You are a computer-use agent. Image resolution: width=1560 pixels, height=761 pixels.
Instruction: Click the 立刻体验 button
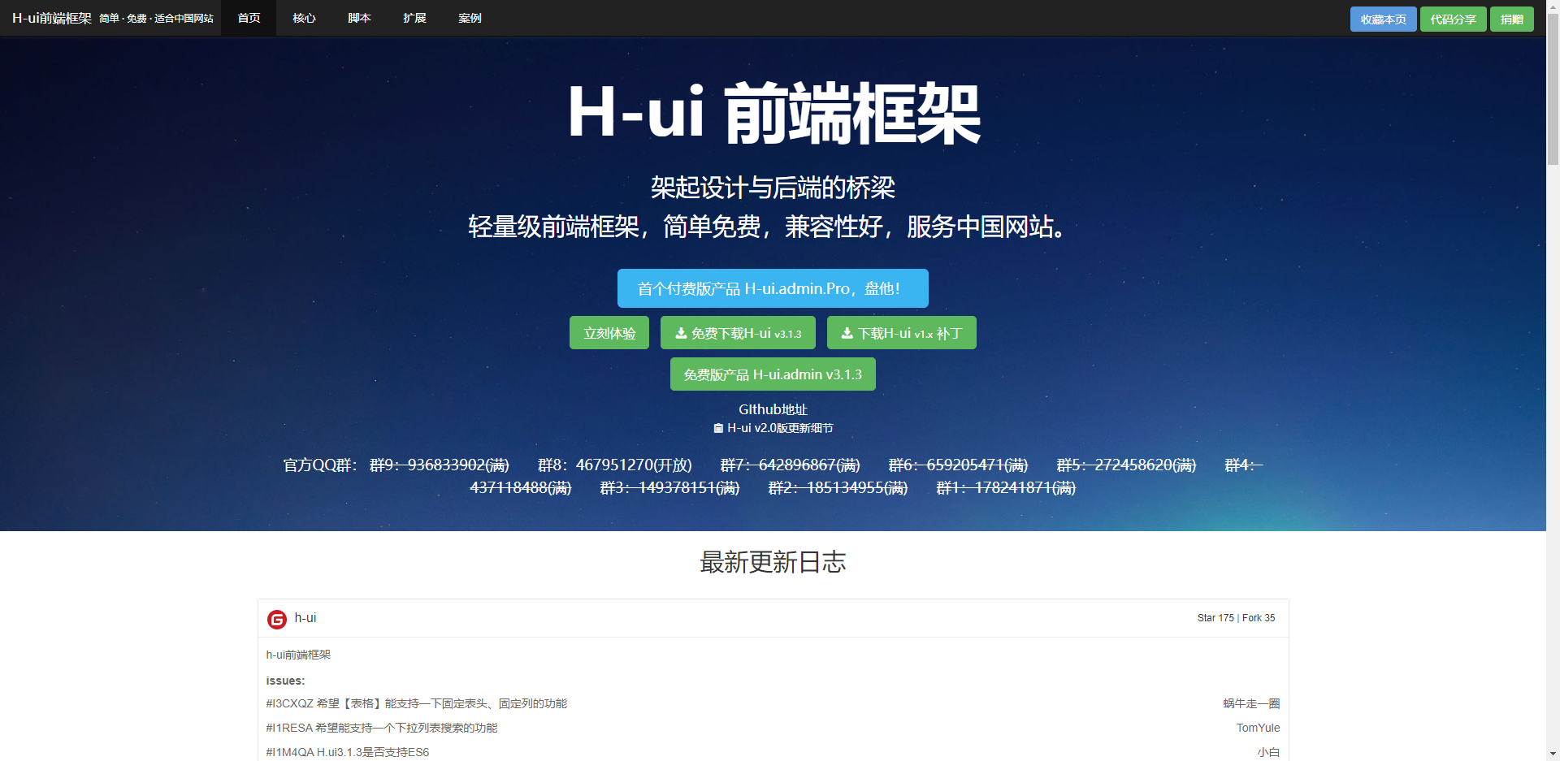[609, 333]
